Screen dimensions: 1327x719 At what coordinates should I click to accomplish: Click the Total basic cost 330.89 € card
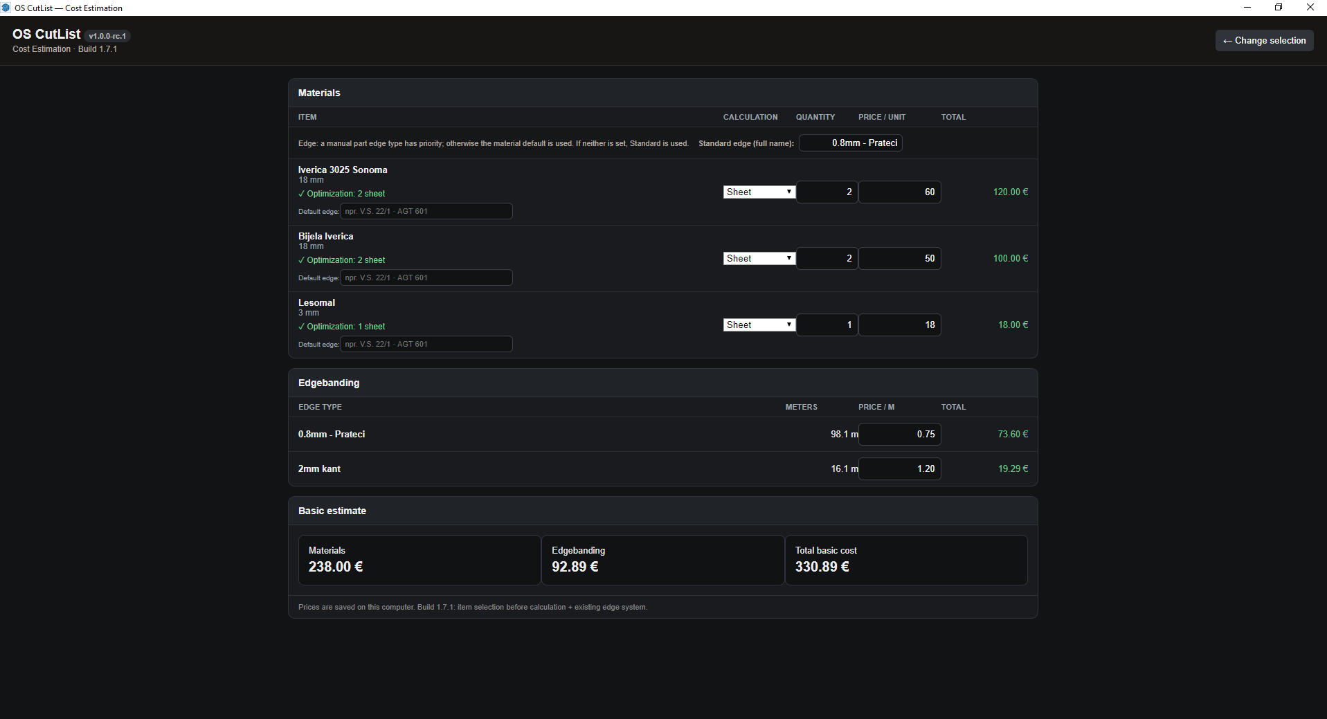pos(906,560)
